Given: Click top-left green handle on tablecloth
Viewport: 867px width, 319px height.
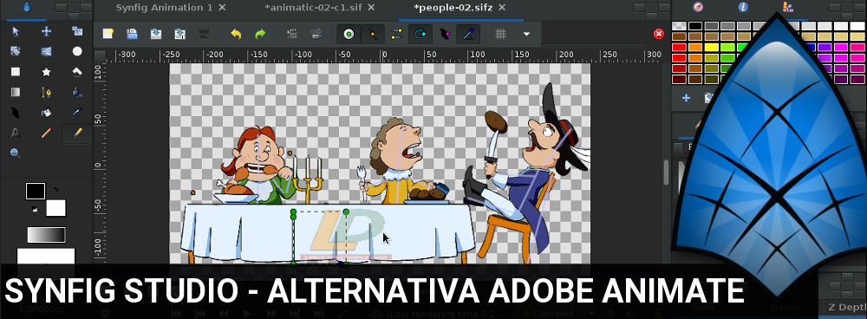Looking at the screenshot, I should point(293,212).
